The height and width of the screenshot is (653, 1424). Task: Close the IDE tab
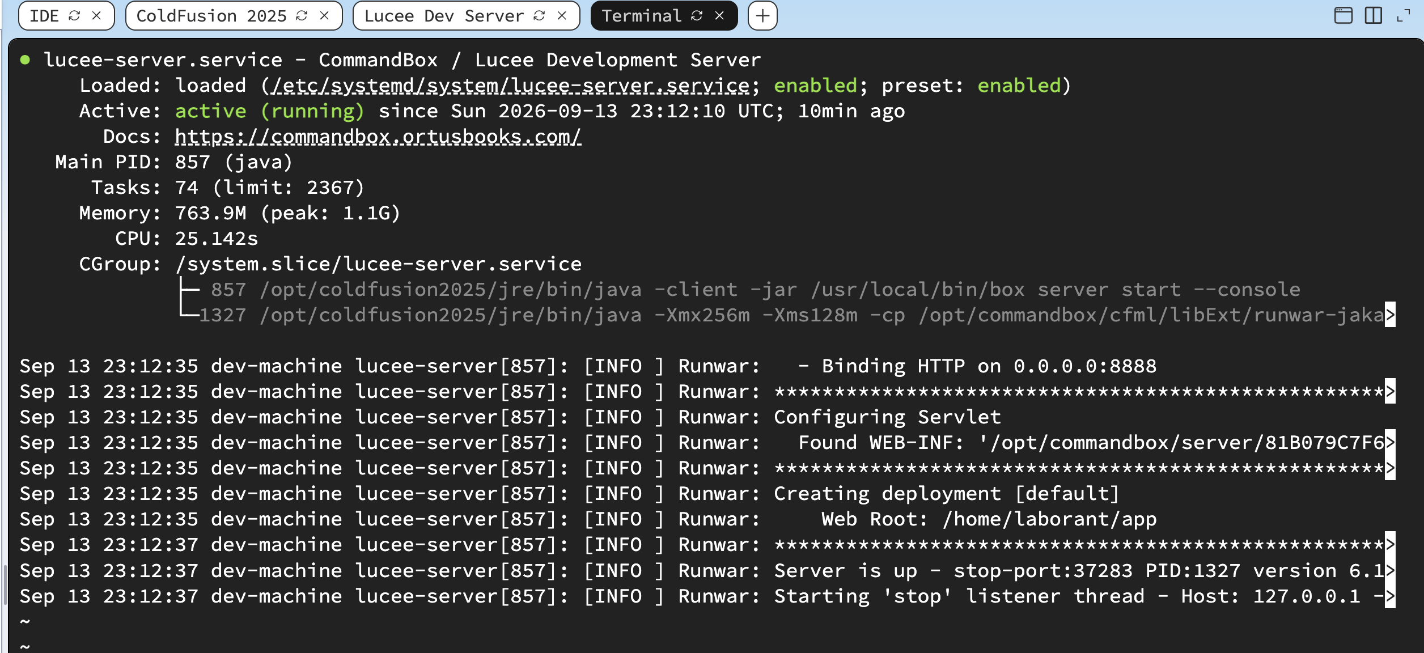click(96, 16)
